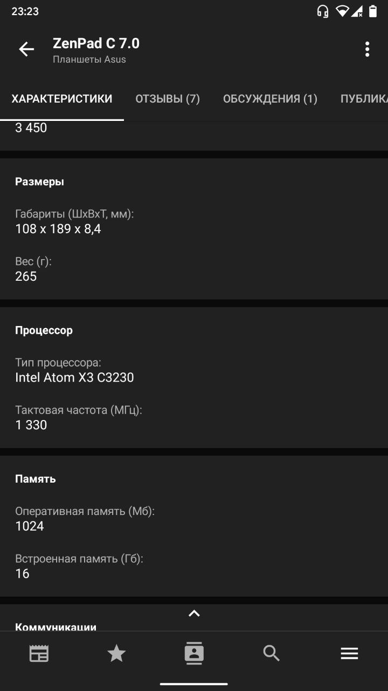Open favorites star icon

click(x=116, y=654)
